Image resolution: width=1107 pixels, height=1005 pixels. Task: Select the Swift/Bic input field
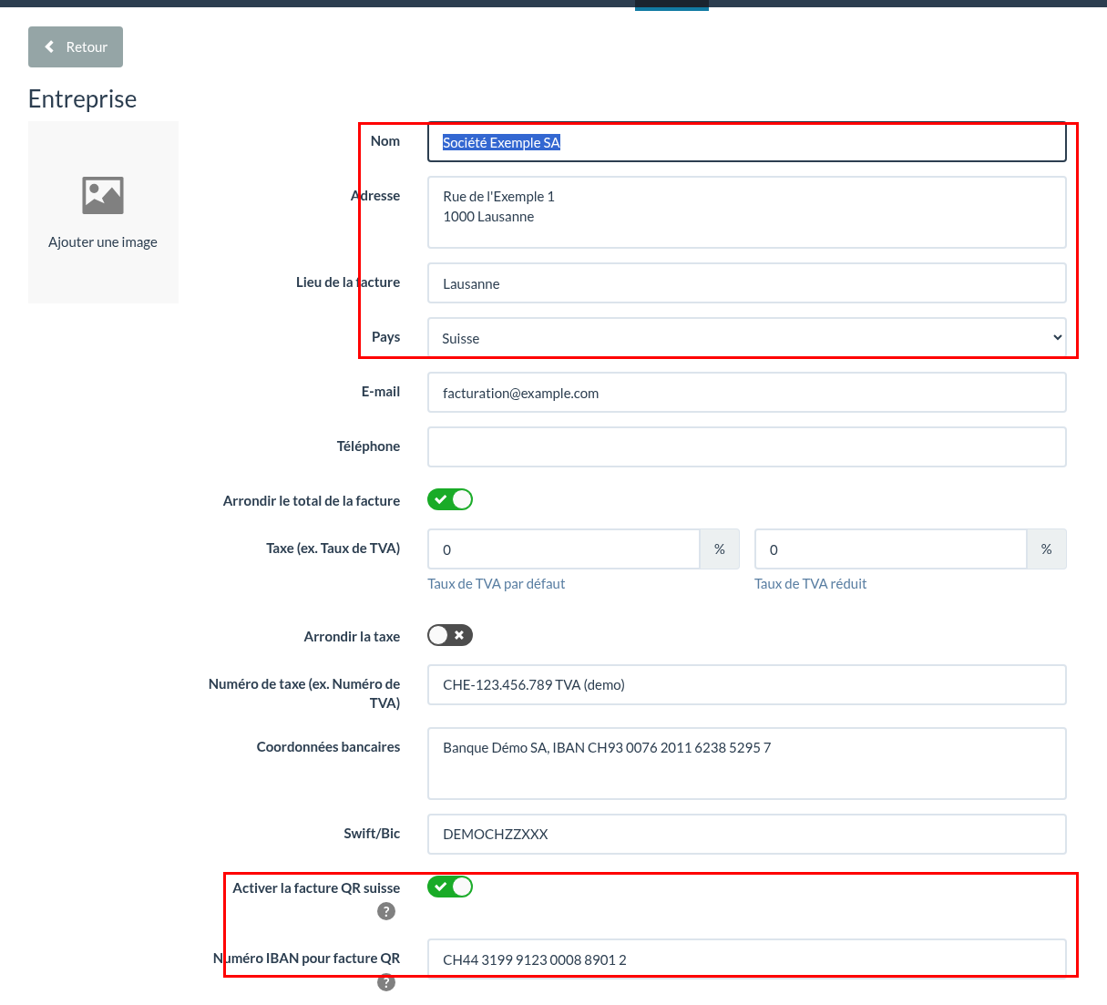[x=747, y=834]
